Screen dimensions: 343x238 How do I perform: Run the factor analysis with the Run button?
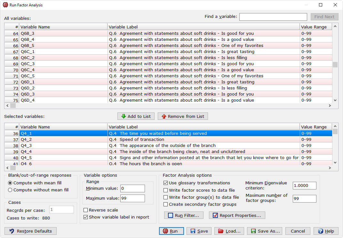click(x=171, y=231)
